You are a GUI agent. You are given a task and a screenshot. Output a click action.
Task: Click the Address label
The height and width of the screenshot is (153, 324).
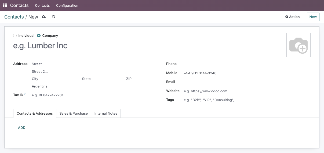[20, 64]
